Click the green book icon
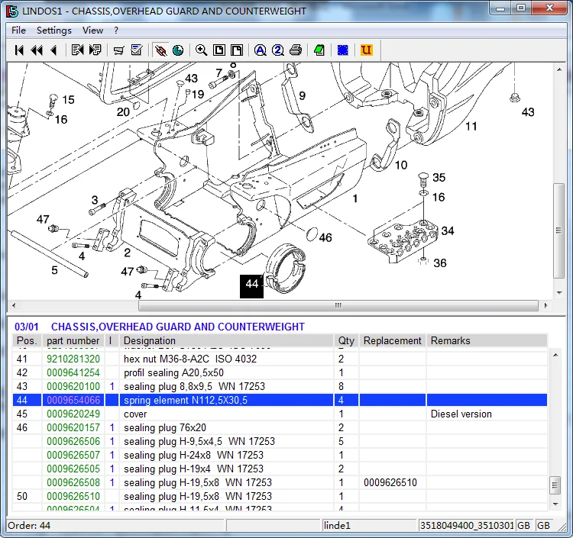 319,50
